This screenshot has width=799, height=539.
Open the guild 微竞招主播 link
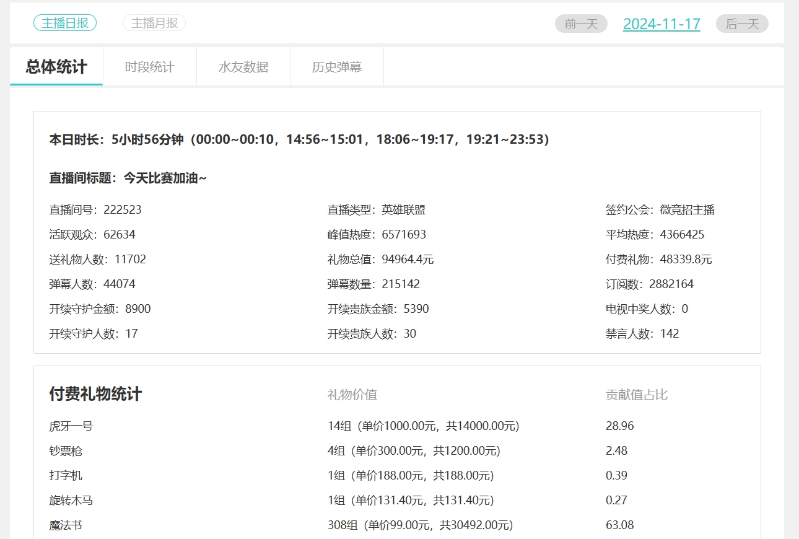coord(688,209)
